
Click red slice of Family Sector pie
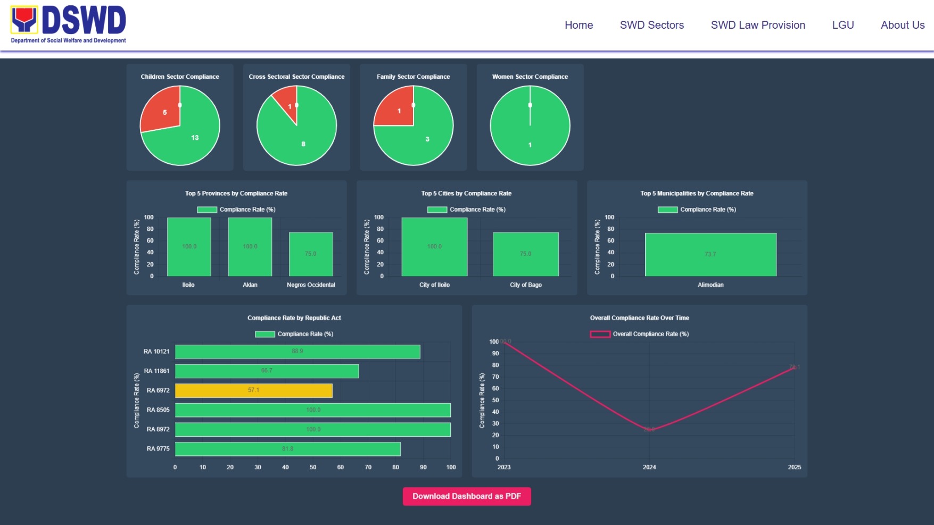click(x=396, y=109)
